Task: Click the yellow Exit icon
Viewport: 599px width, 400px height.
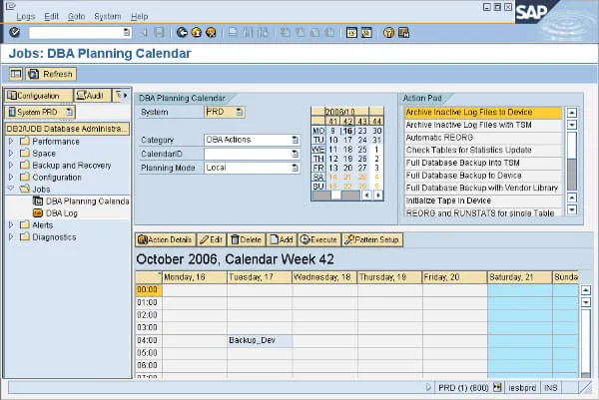Action: point(197,33)
